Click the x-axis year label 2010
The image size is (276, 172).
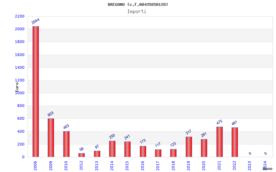pos(66,166)
